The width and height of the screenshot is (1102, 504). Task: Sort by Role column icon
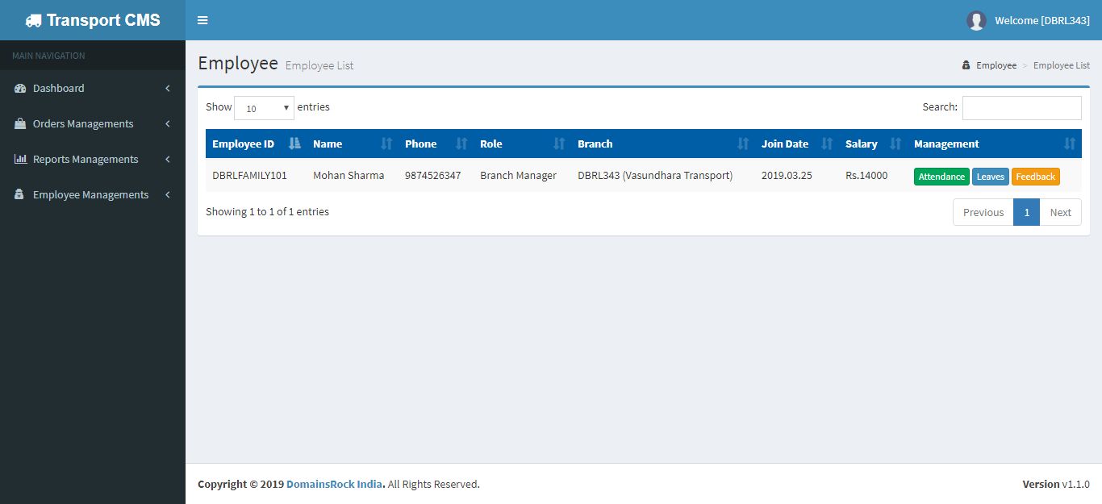(x=559, y=144)
